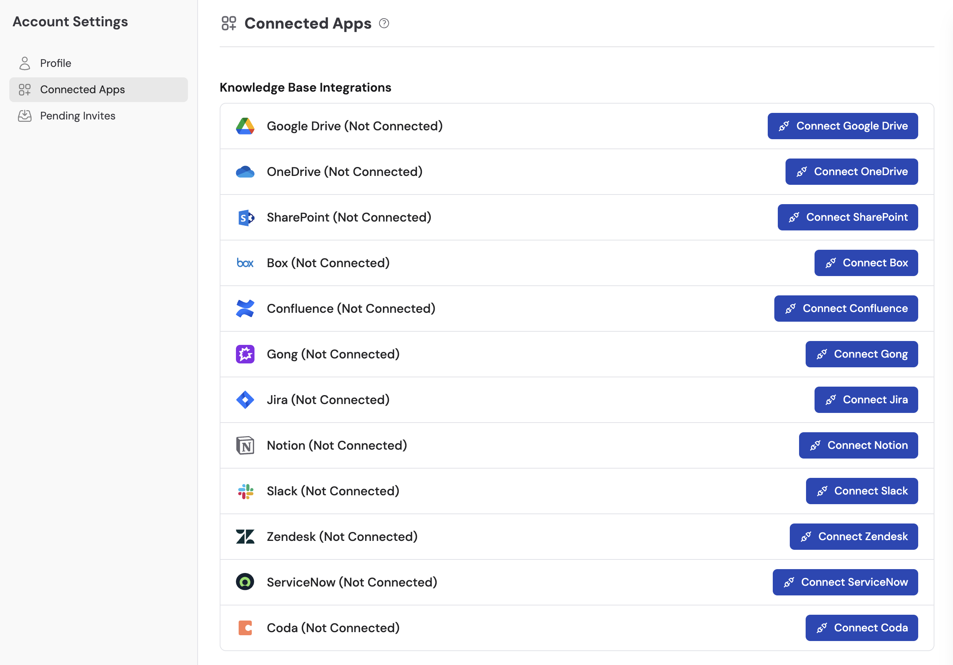Click the Jira diamond icon
Viewport: 953px width, 665px height.
245,399
